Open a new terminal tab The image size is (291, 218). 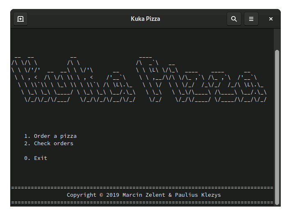click(20, 19)
